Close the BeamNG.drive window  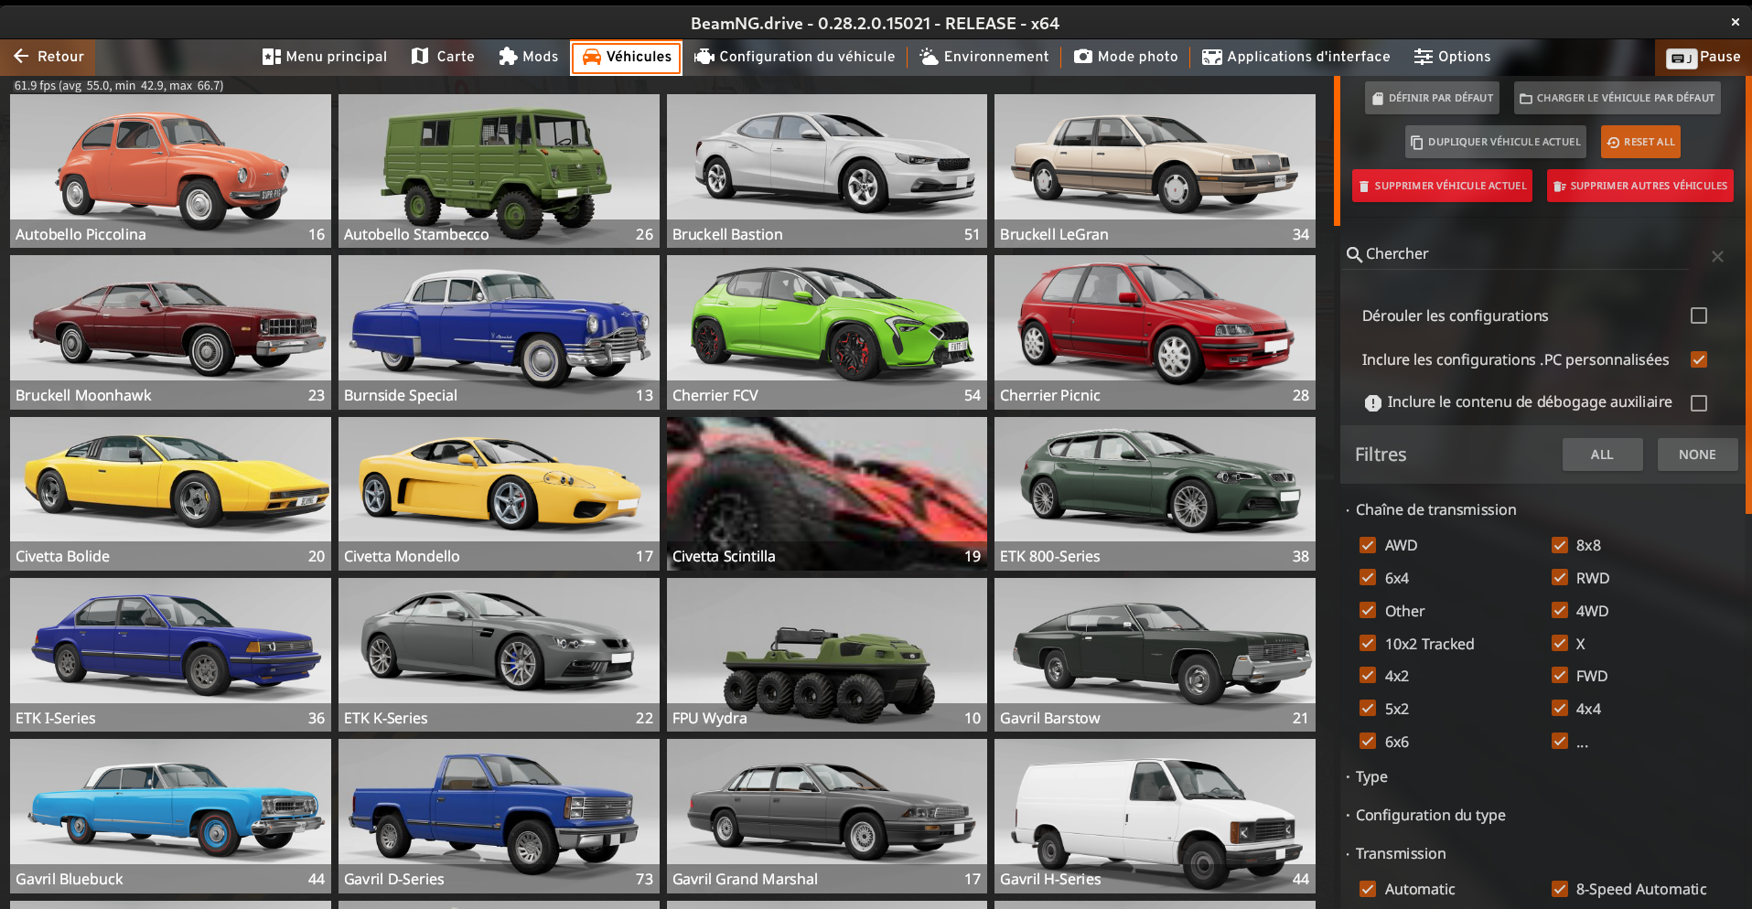(x=1735, y=22)
